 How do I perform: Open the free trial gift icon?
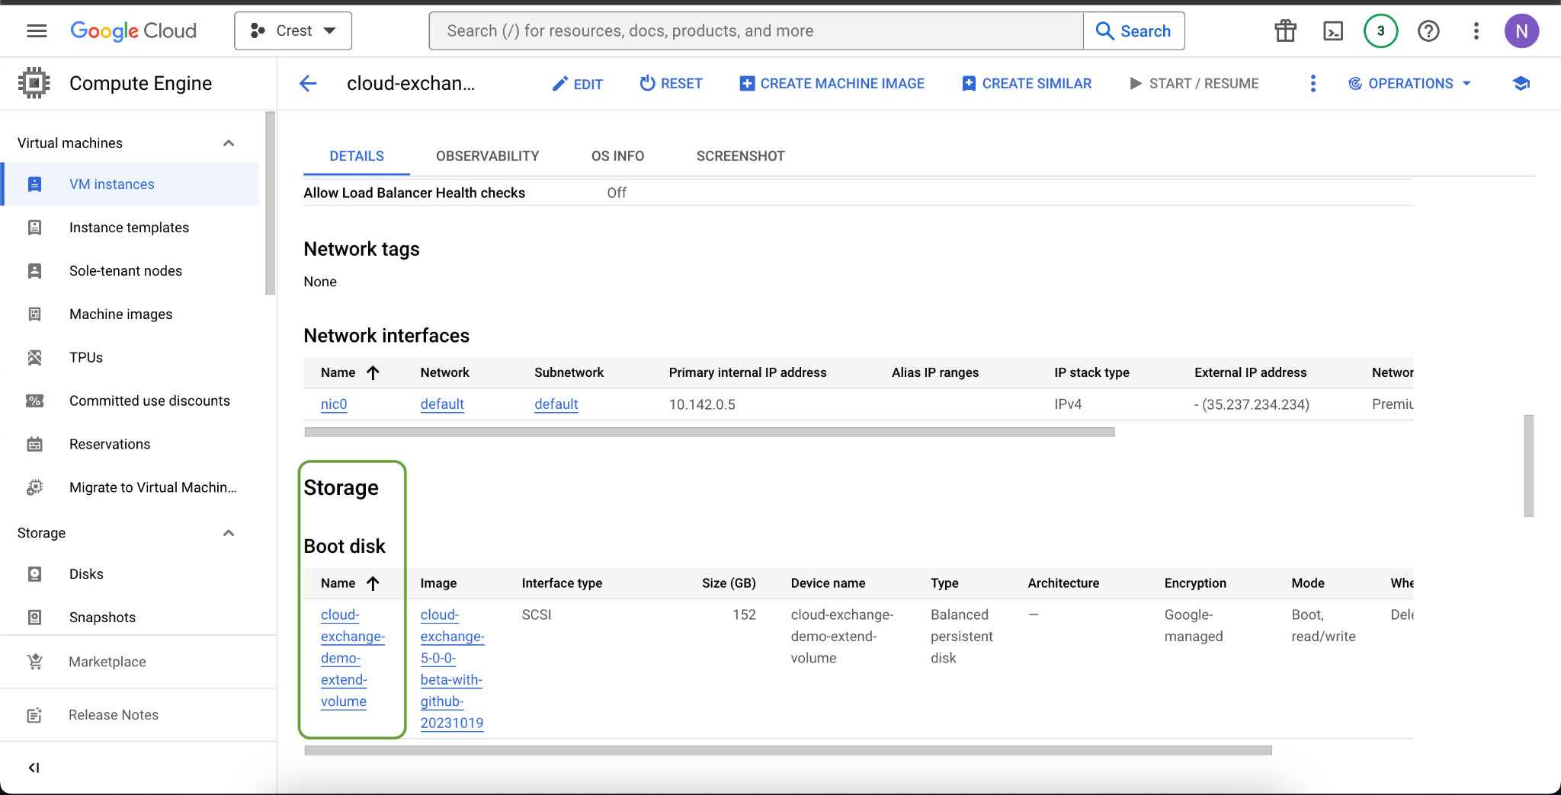[1286, 31]
